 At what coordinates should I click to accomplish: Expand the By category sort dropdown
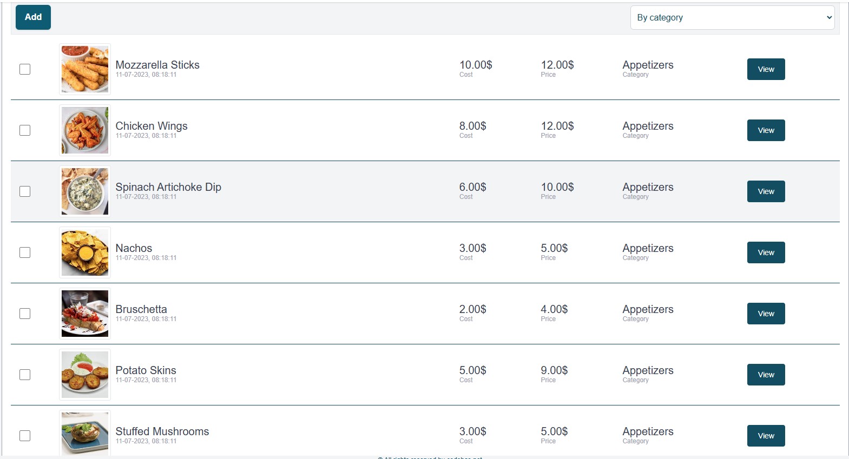coord(732,18)
